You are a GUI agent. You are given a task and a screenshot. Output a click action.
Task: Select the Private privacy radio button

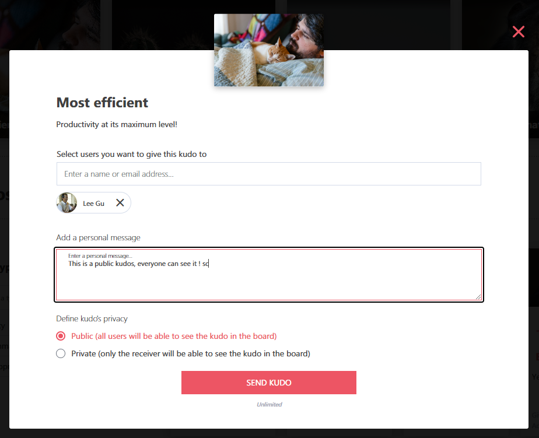[61, 353]
